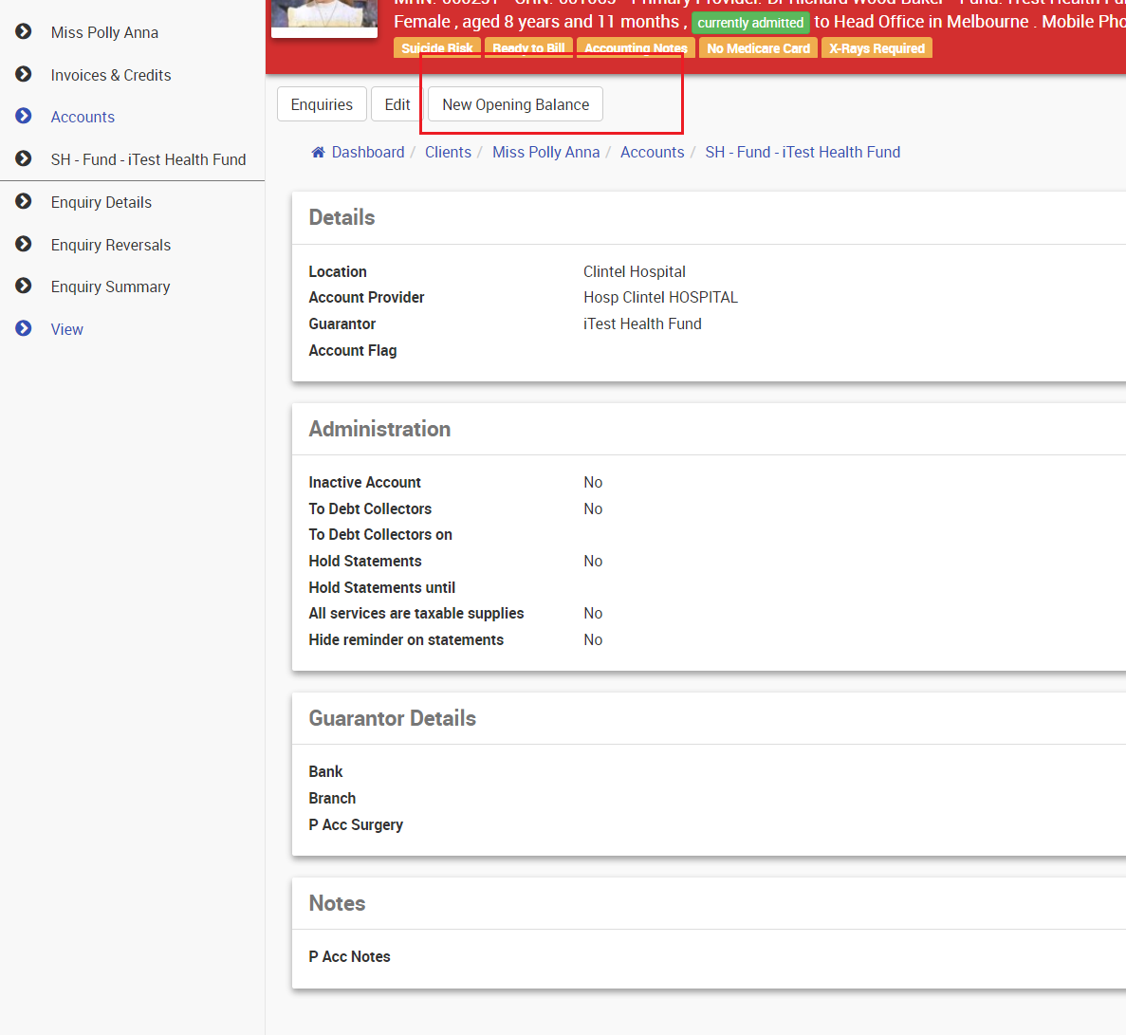This screenshot has width=1126, height=1035.
Task: Click arrow icon beside Enquiry Summary
Action: (24, 286)
